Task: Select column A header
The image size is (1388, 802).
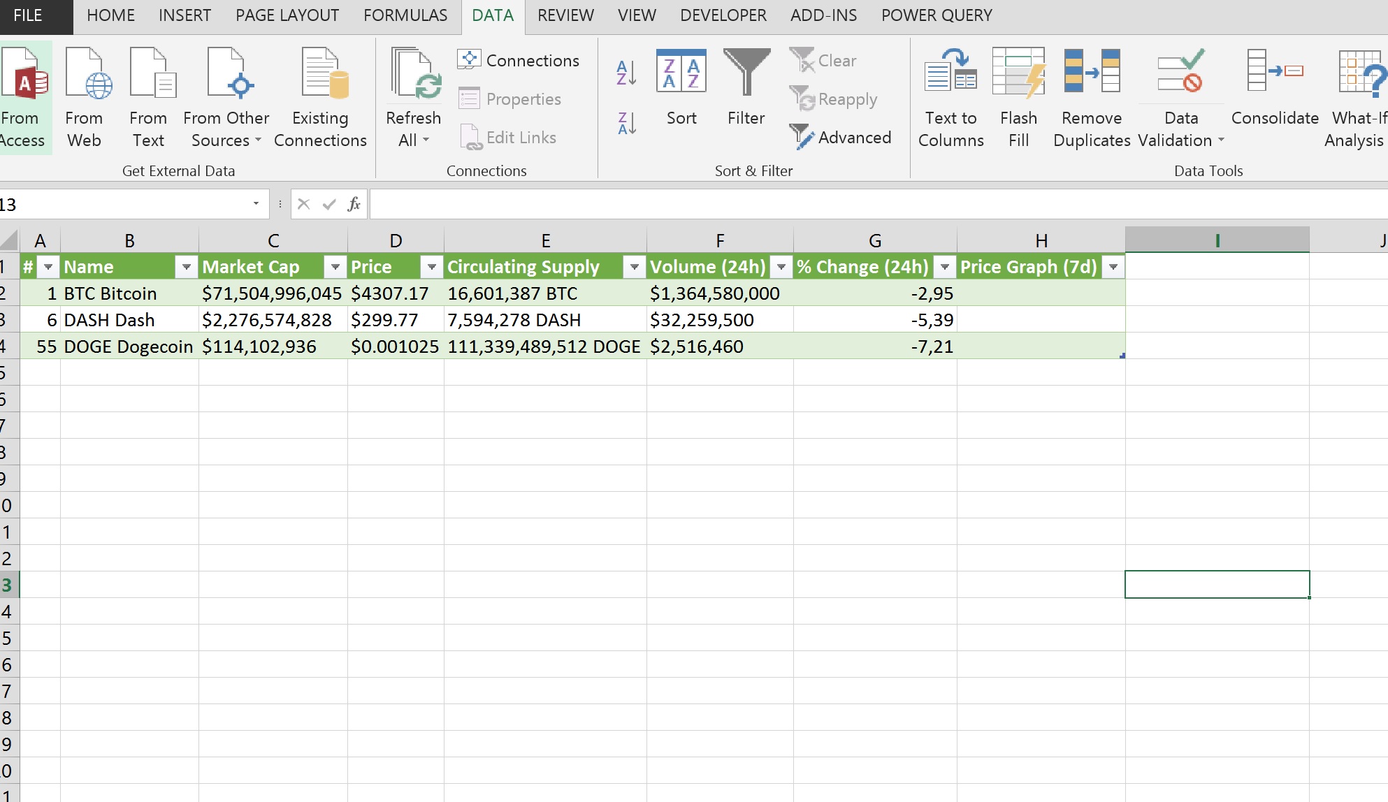Action: (x=40, y=240)
